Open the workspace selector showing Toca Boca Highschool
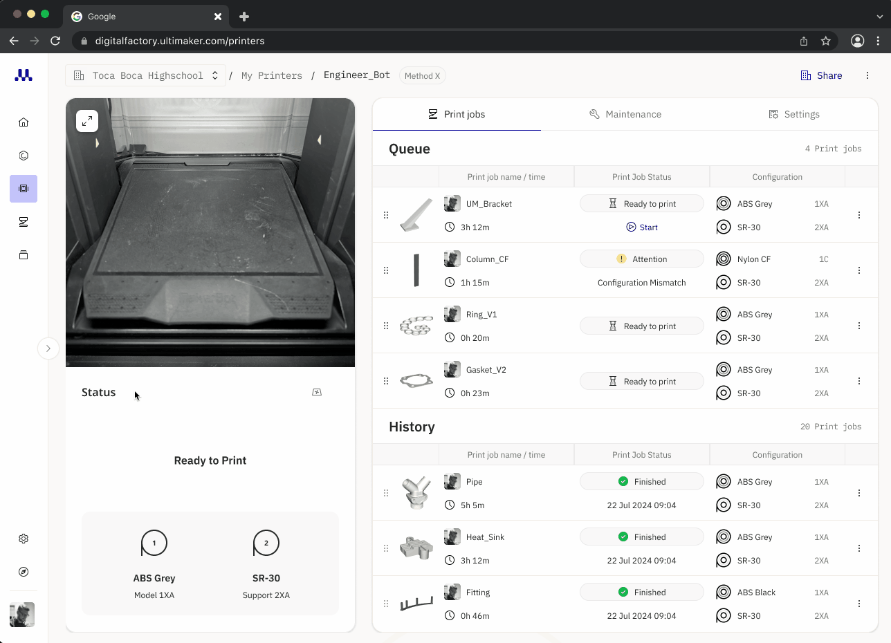The image size is (891, 643). 145,75
